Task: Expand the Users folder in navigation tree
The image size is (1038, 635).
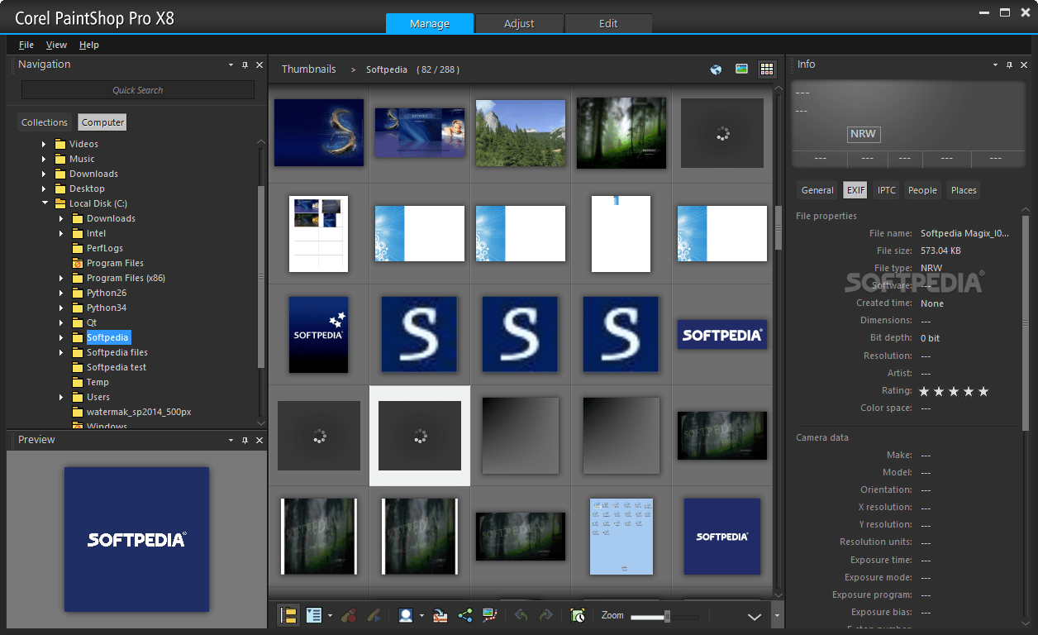Action: (x=60, y=397)
